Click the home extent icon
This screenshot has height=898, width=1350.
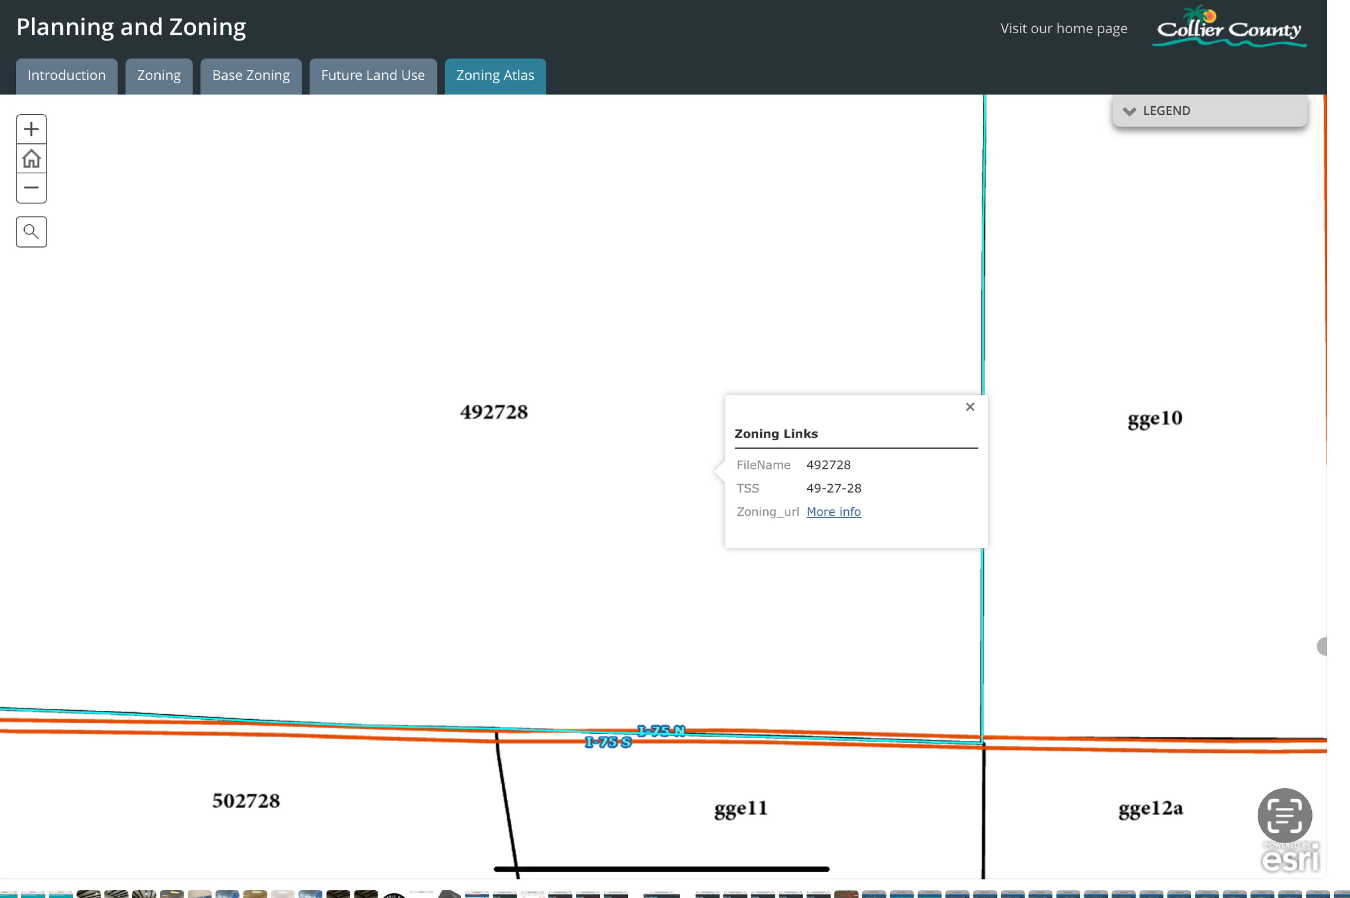click(x=31, y=158)
